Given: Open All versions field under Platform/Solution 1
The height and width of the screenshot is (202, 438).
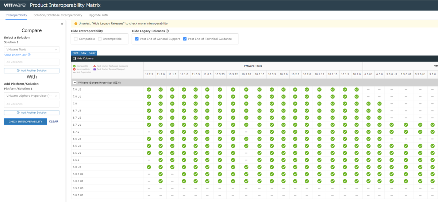Looking at the screenshot, I should coord(31,104).
